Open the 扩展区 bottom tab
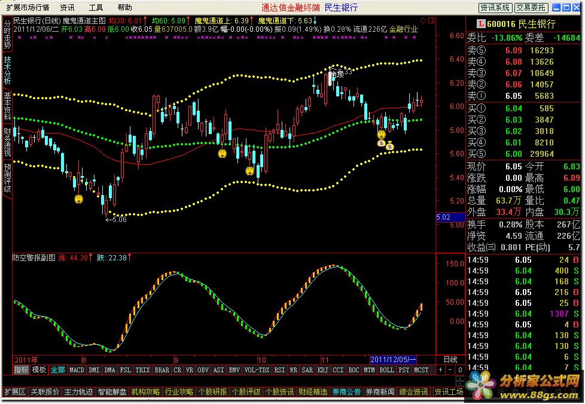Screen dimensions: 585x404 pos(15,391)
